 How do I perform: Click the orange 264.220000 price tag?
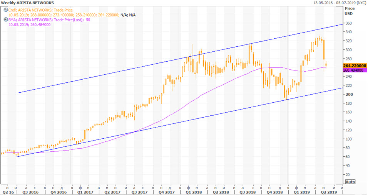[x=354, y=65]
